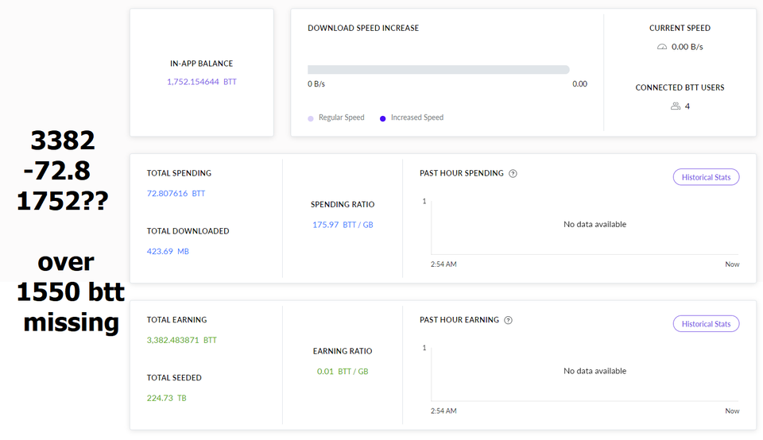Click the total earning value 3,382.483871 BTT

click(182, 341)
